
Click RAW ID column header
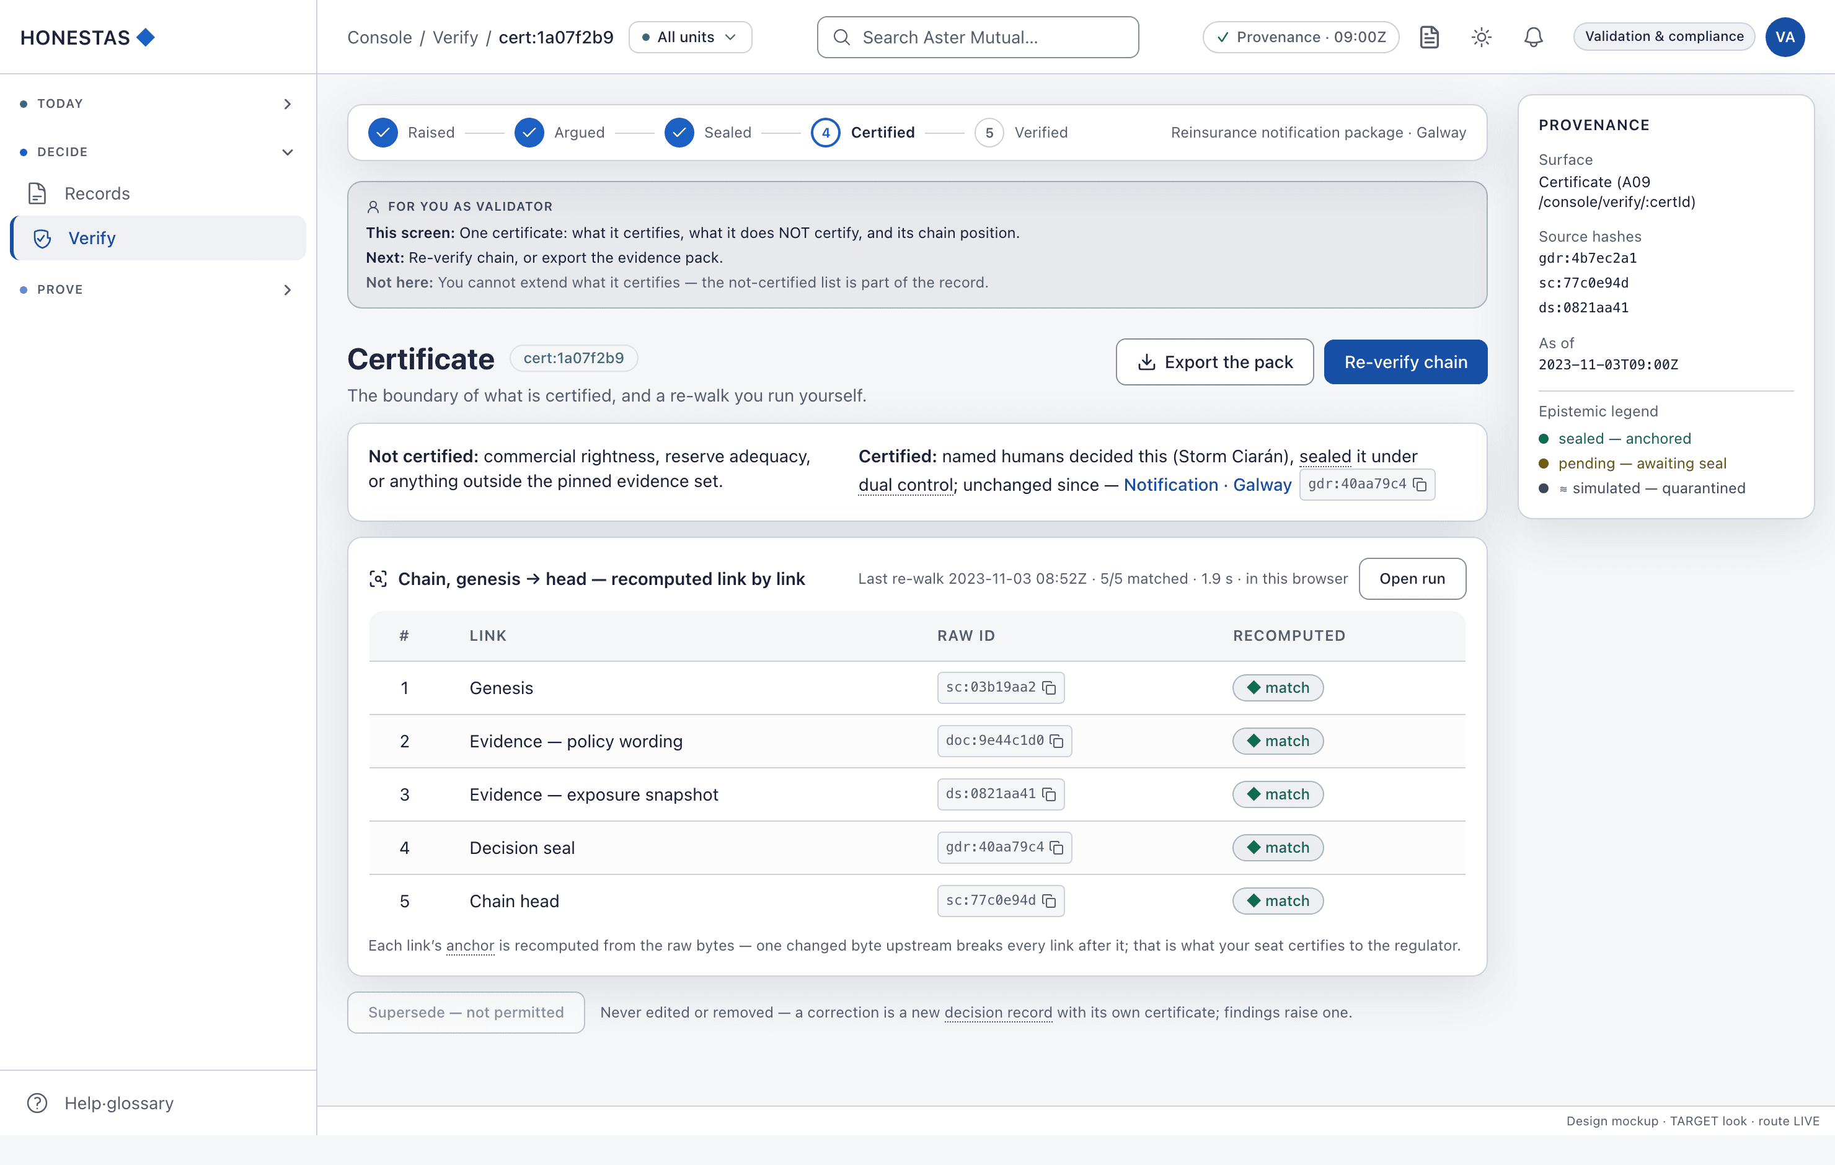coord(966,635)
